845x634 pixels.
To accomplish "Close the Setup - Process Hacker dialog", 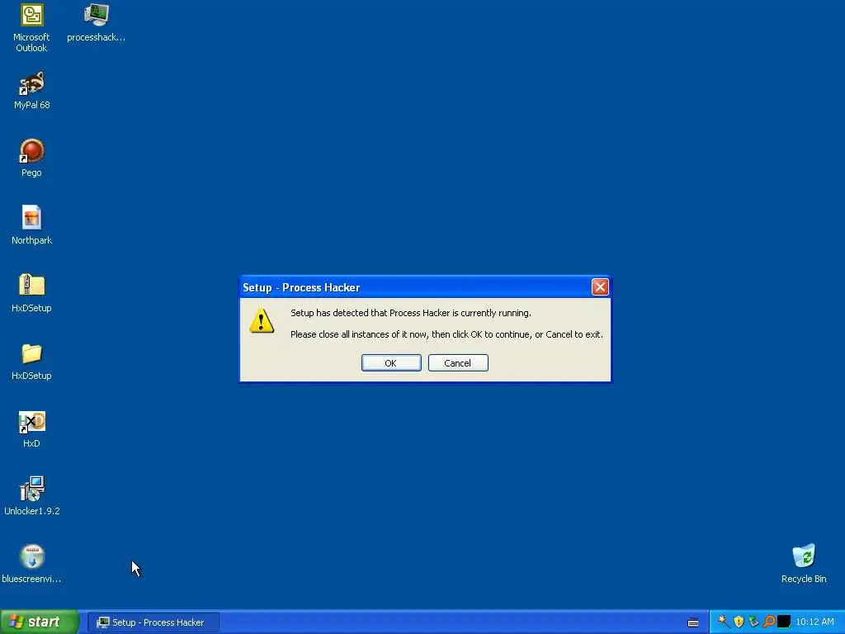I will pos(600,286).
